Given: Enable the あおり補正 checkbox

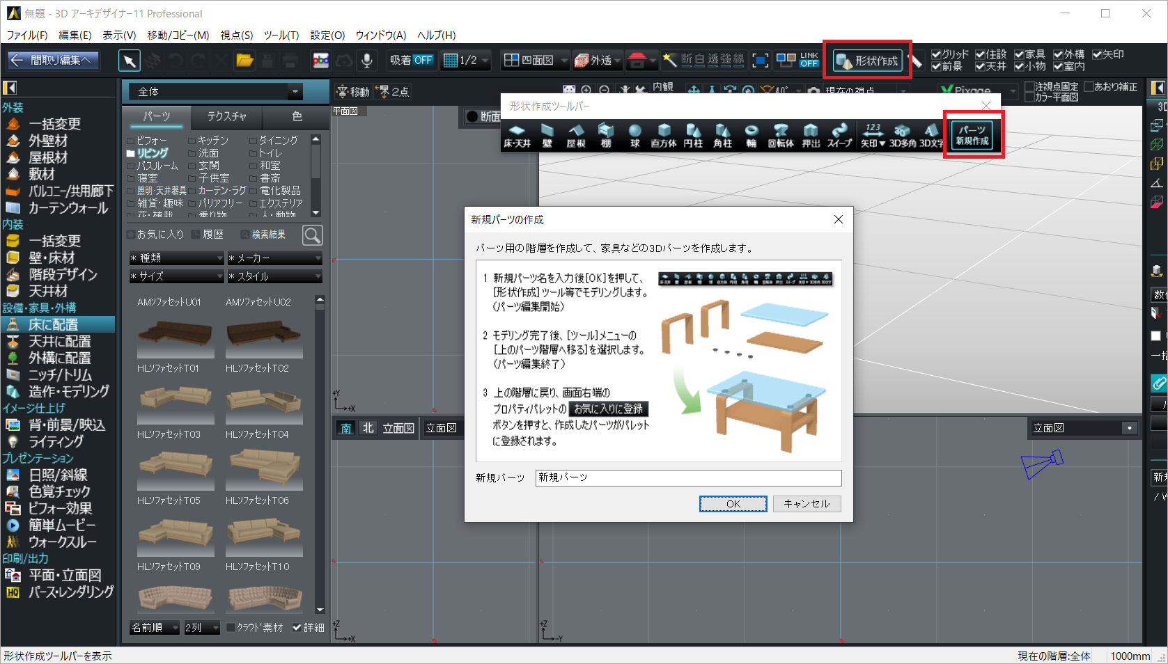Looking at the screenshot, I should (x=1089, y=87).
